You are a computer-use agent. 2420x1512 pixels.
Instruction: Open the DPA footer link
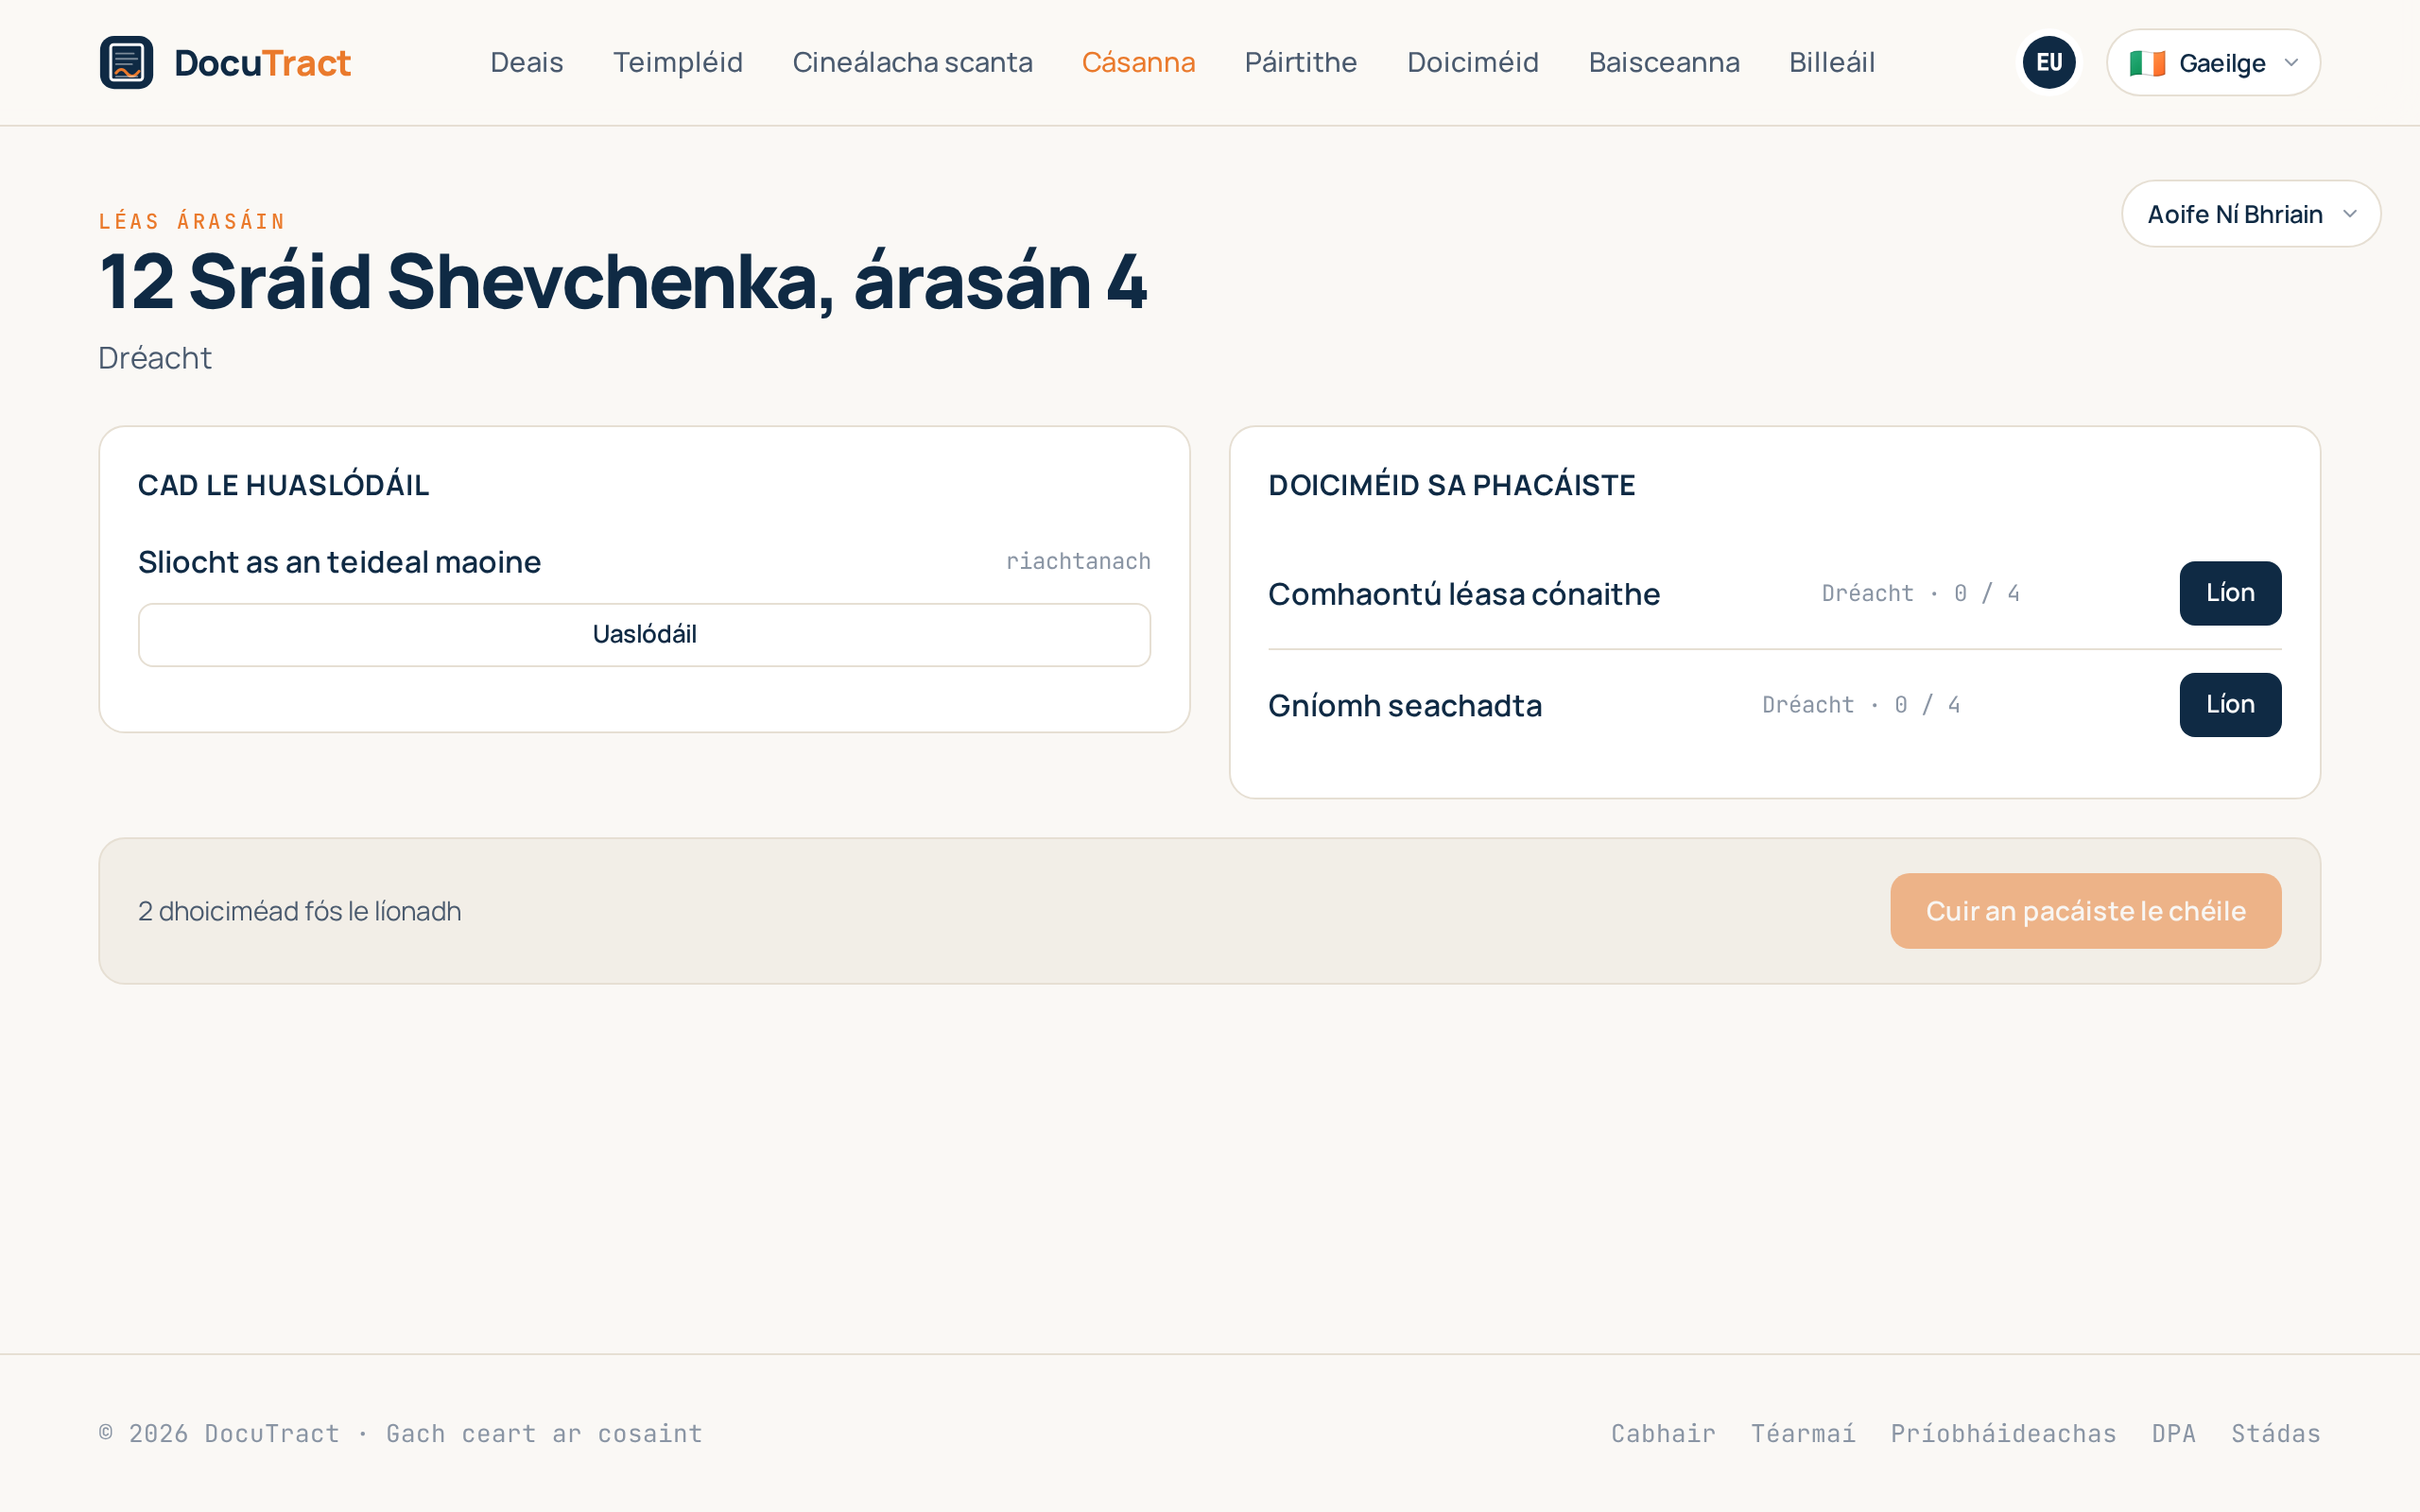(2174, 1433)
